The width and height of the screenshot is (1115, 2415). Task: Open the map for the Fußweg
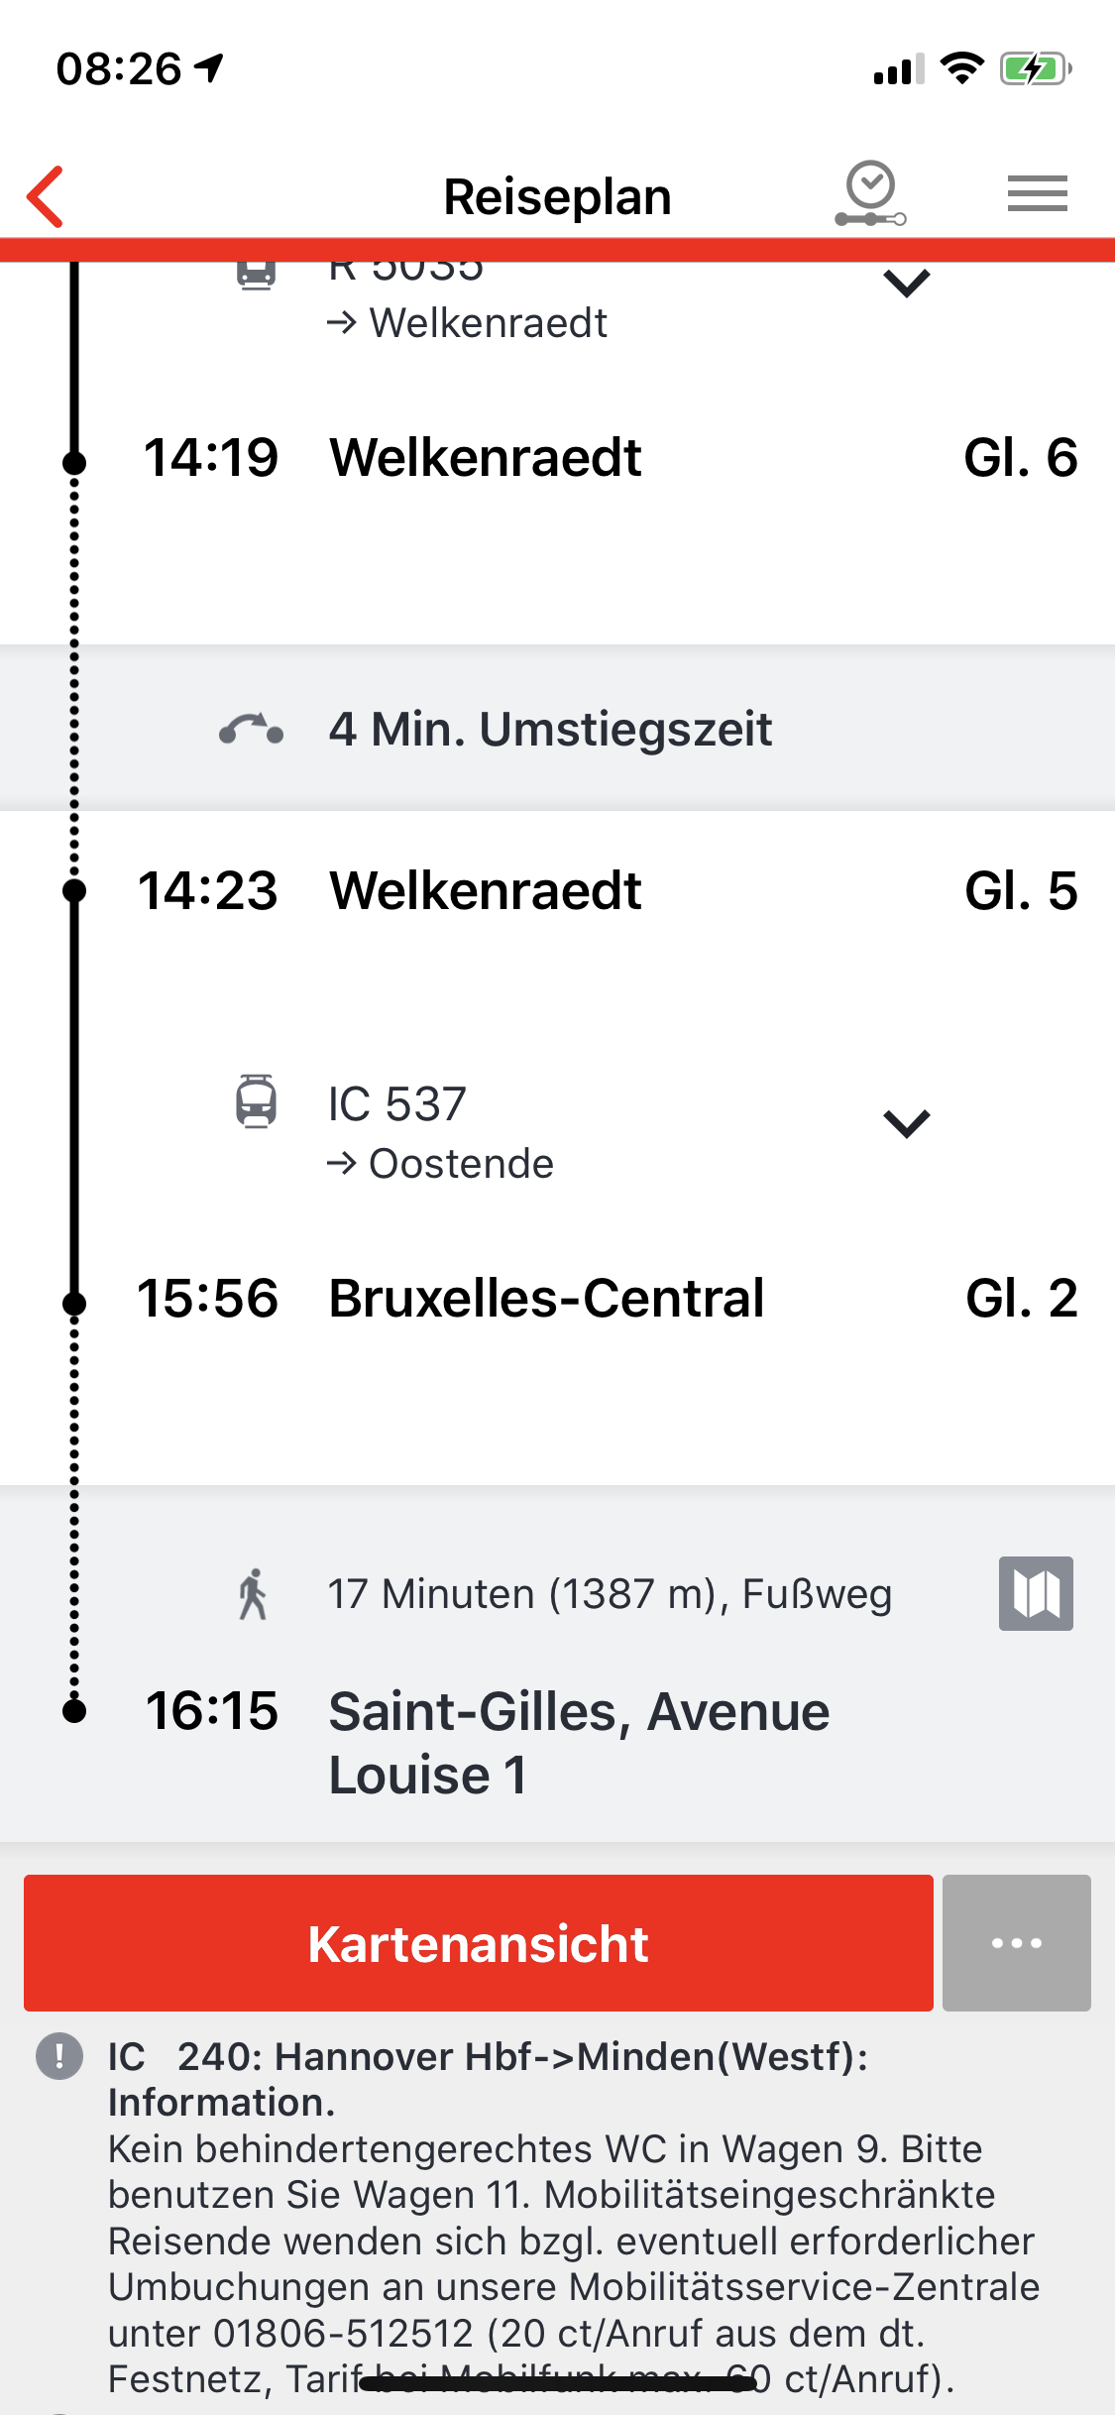pyautogui.click(x=1036, y=1593)
